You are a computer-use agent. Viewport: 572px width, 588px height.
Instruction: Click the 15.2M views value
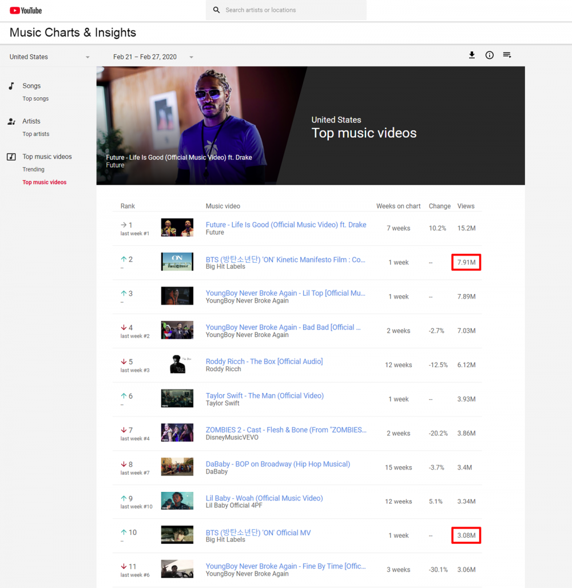[x=466, y=228]
